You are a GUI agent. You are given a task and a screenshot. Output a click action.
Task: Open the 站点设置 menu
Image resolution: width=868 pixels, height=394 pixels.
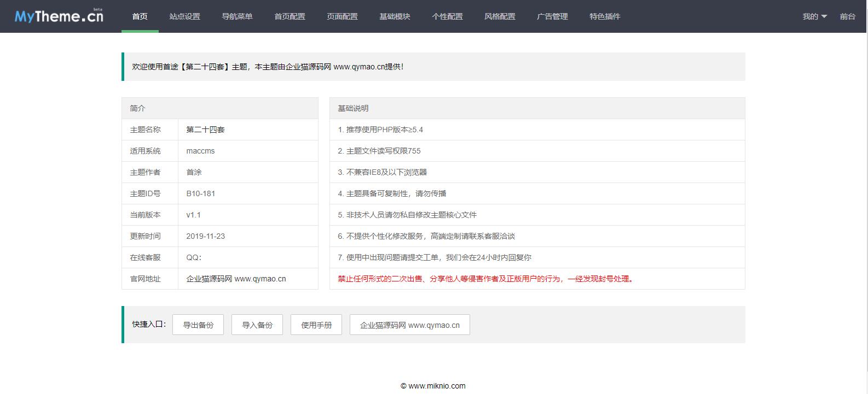click(184, 16)
